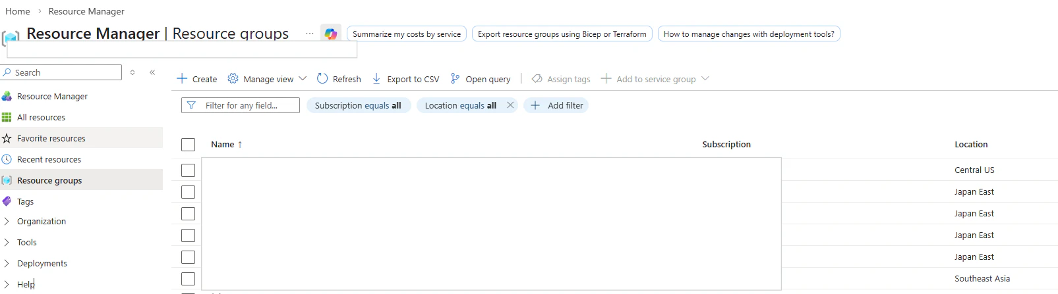
Task: Expand the Organization section
Action: point(7,221)
